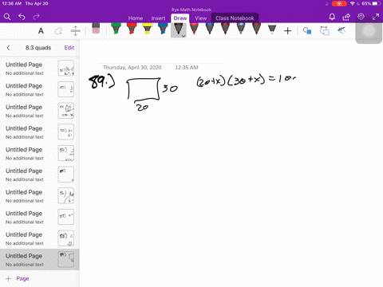Open the notifications bell

pyautogui.click(x=332, y=17)
